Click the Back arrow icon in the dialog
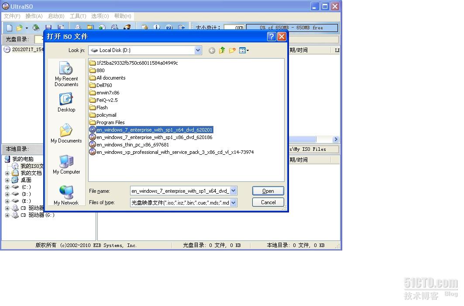Viewport: 464px width, 306px height. click(x=212, y=50)
